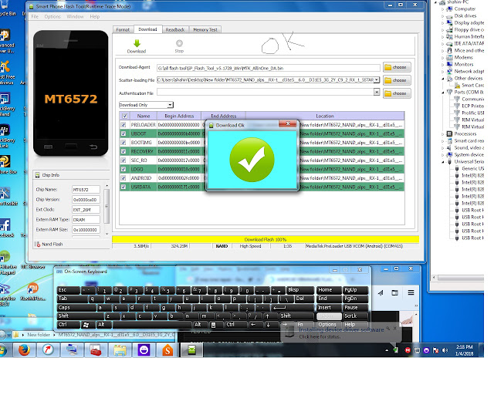
Task: Click the Stop icon in flash tool
Action: coord(179,43)
